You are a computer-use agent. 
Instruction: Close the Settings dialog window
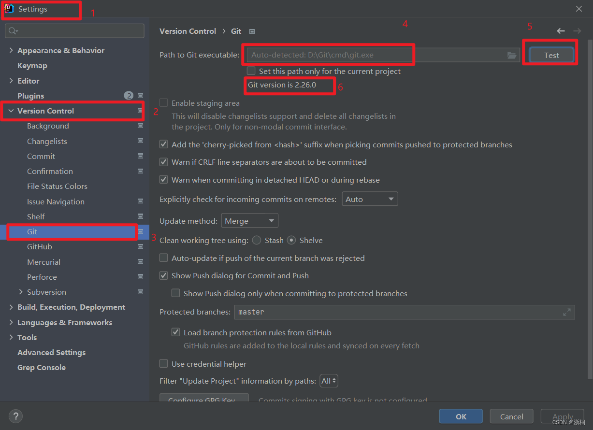click(579, 9)
